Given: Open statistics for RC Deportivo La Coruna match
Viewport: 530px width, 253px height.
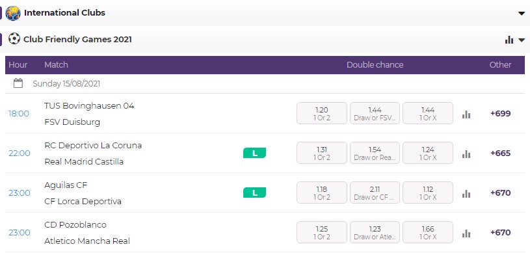Looking at the screenshot, I should tap(466, 154).
